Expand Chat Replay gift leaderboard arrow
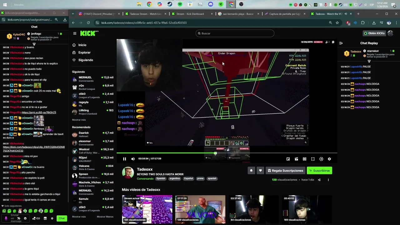 [x=369, y=61]
